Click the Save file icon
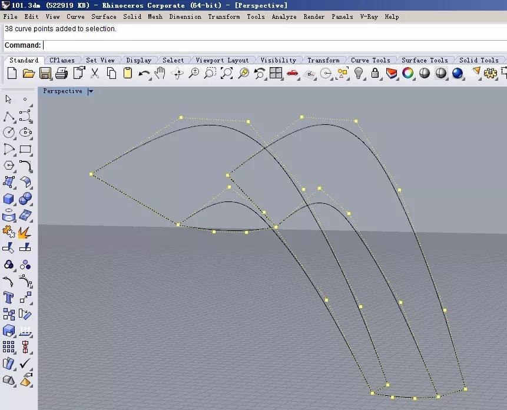 coord(45,74)
